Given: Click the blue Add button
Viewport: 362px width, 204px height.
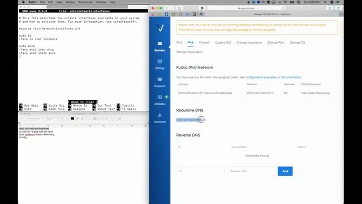Looking at the screenshot, I should pos(285,171).
